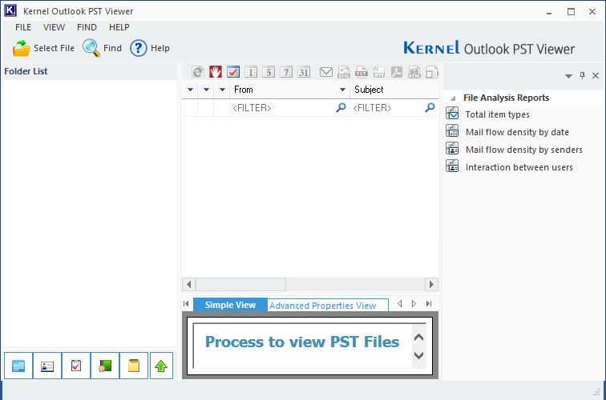This screenshot has height=400, width=606.
Task: Open the third column dropdown arrow before From
Action: coord(222,90)
